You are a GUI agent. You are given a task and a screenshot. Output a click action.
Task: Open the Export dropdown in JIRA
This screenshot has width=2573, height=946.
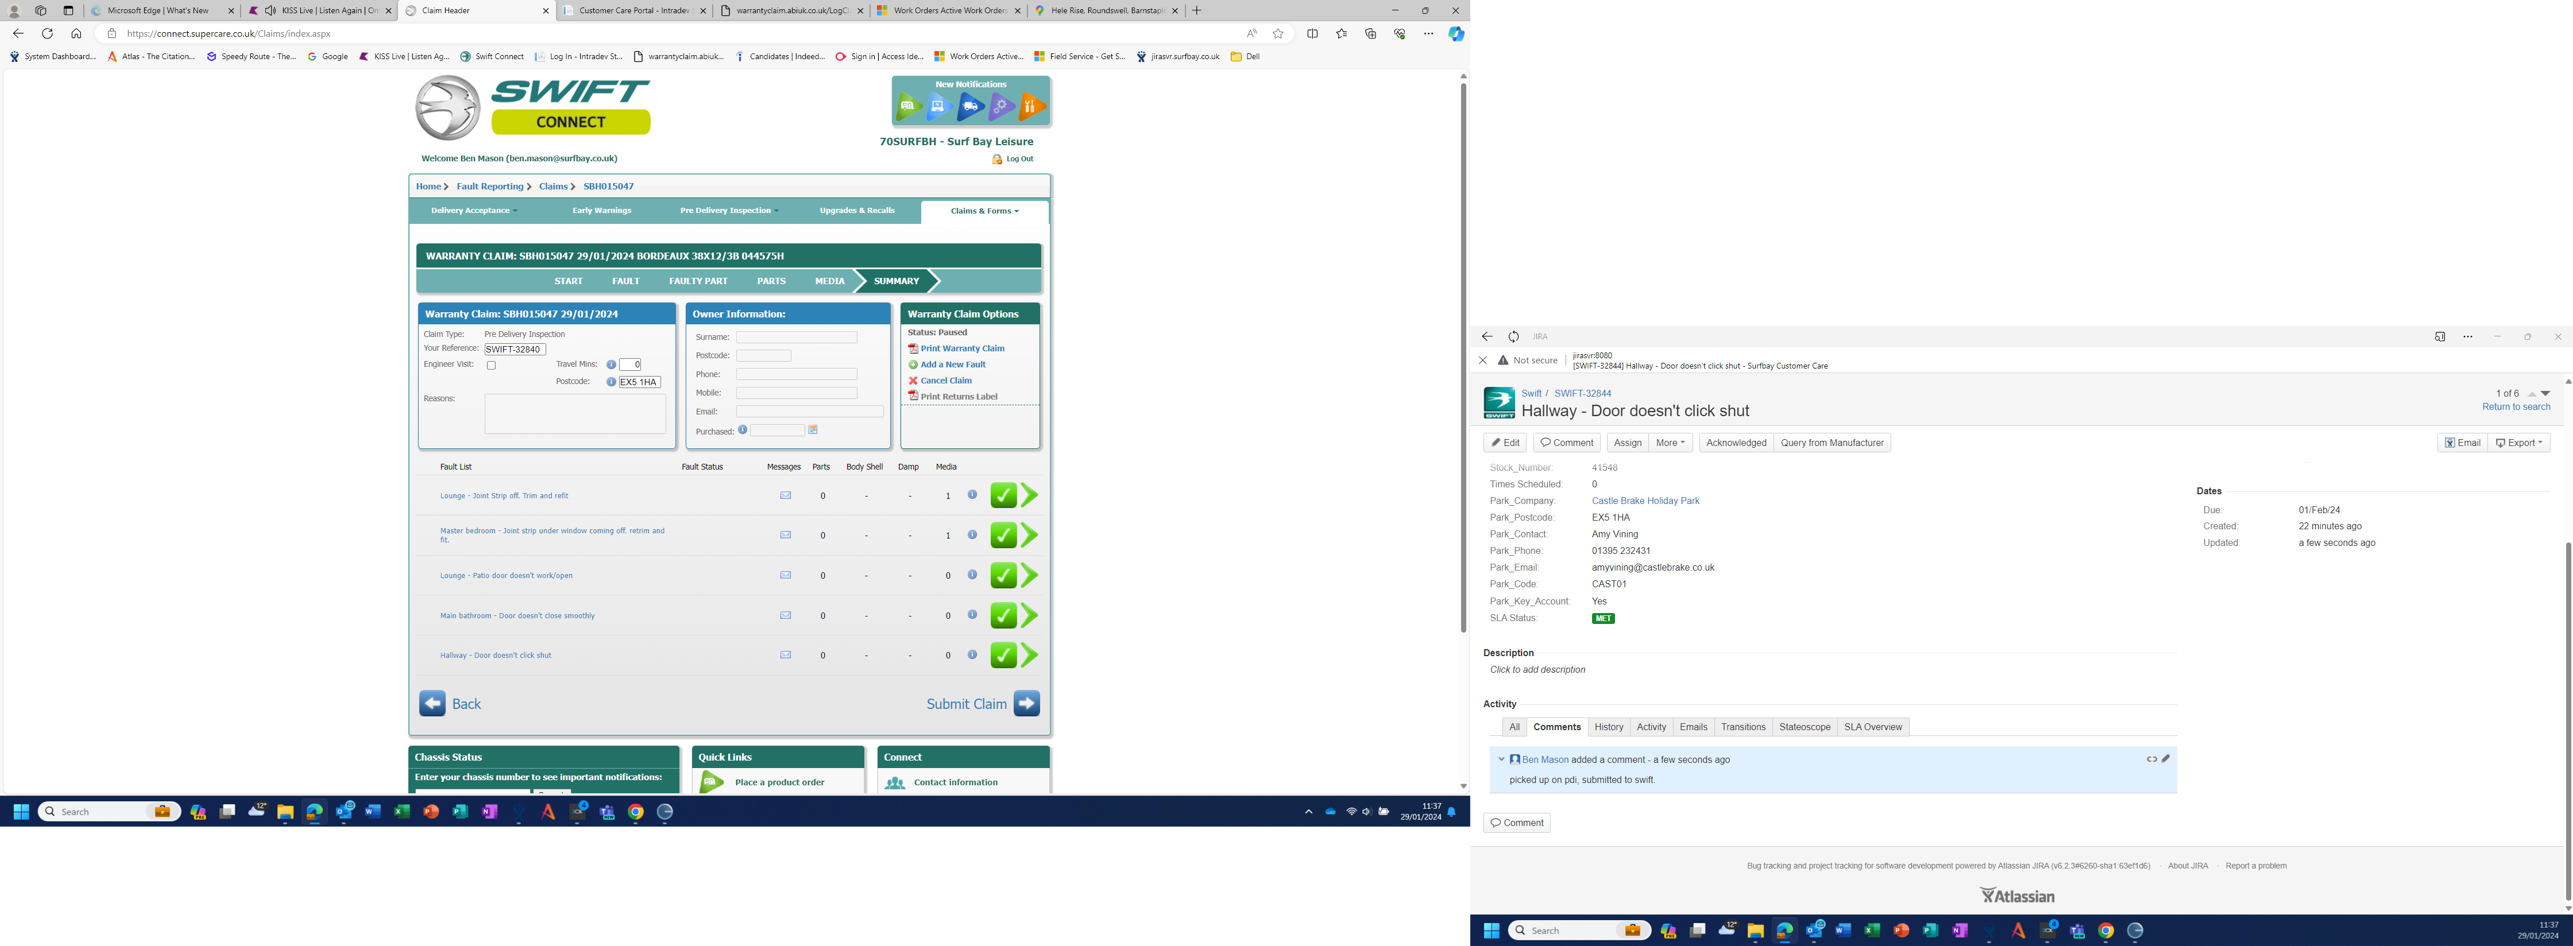click(2518, 443)
